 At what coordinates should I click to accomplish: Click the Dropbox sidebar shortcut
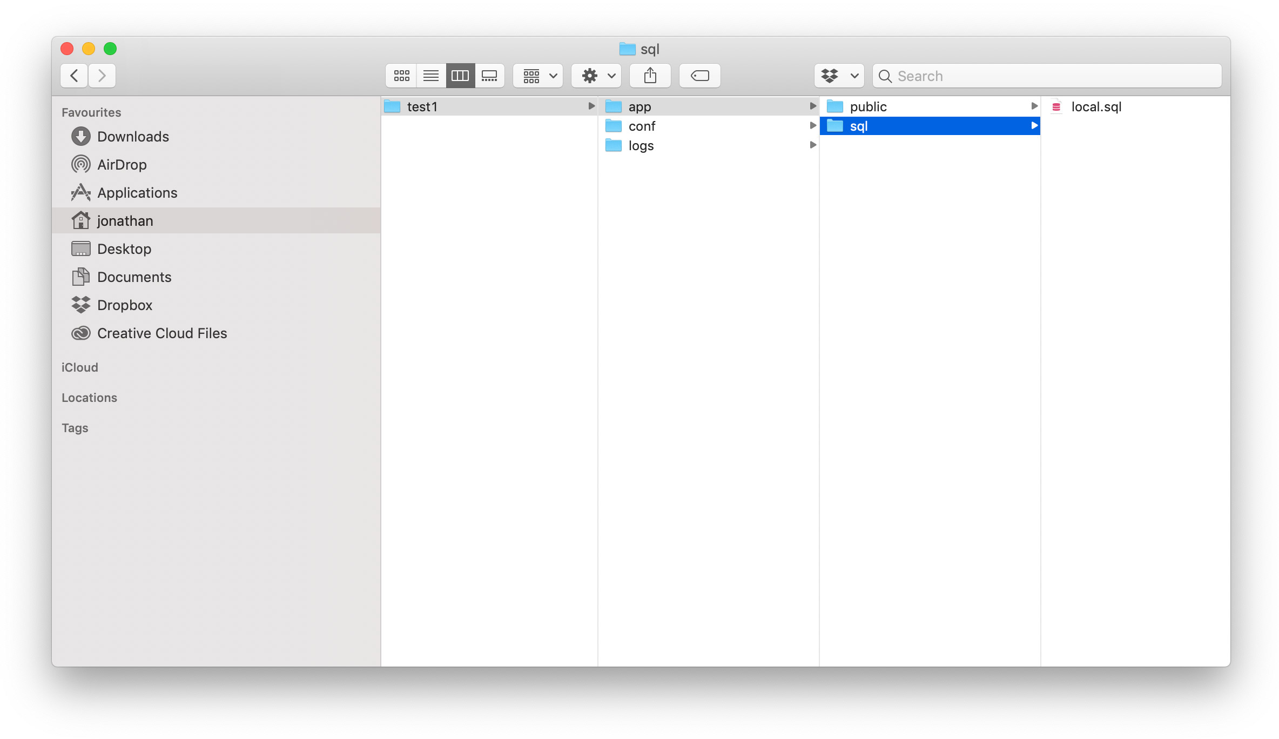pyautogui.click(x=124, y=304)
